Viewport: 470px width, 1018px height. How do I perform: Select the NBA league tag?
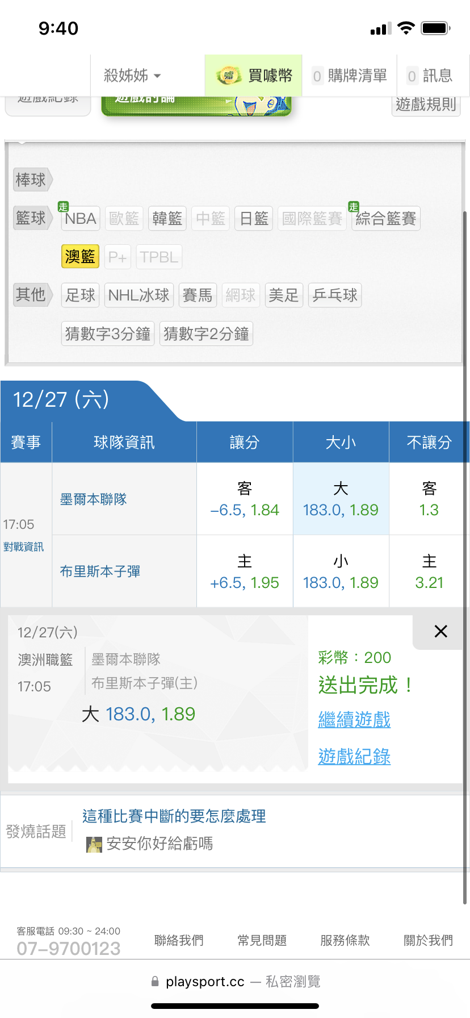coord(81,219)
